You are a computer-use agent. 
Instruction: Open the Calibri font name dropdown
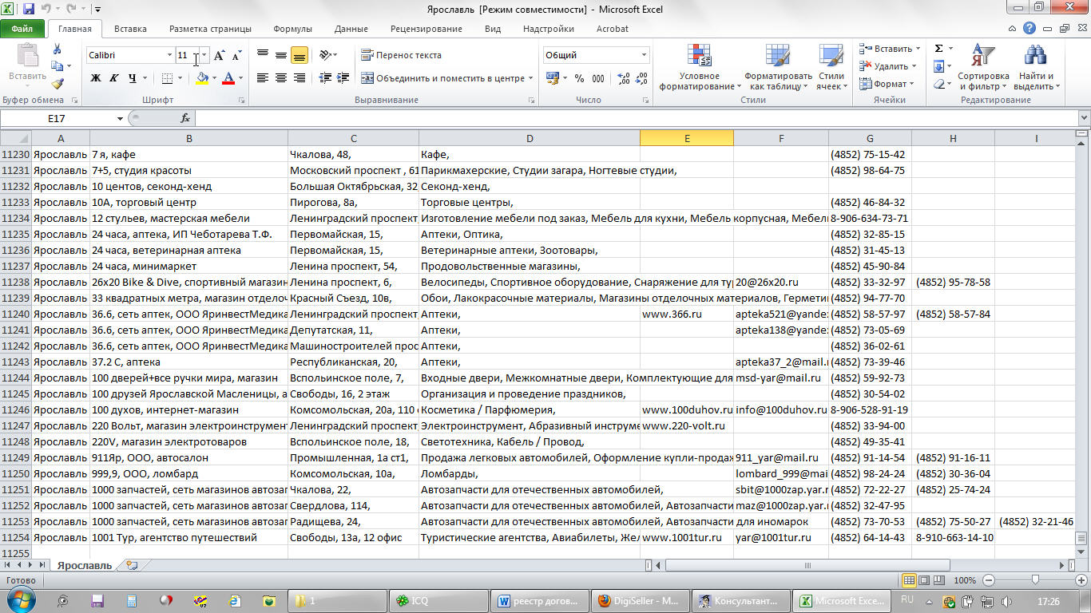click(169, 55)
